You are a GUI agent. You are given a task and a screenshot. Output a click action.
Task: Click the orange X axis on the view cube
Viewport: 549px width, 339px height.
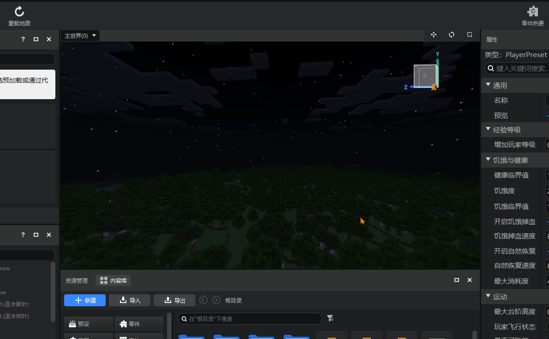pyautogui.click(x=434, y=87)
